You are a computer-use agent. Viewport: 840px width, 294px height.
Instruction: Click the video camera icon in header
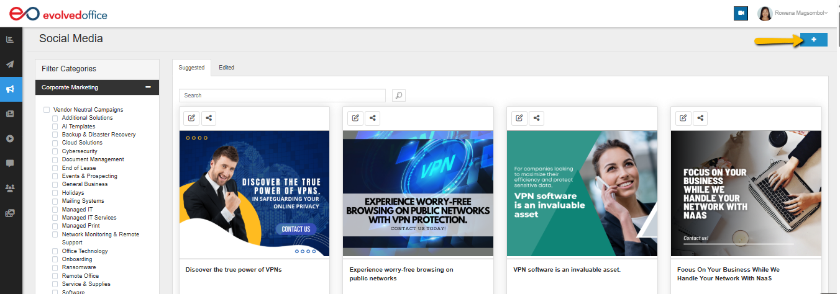tap(740, 13)
